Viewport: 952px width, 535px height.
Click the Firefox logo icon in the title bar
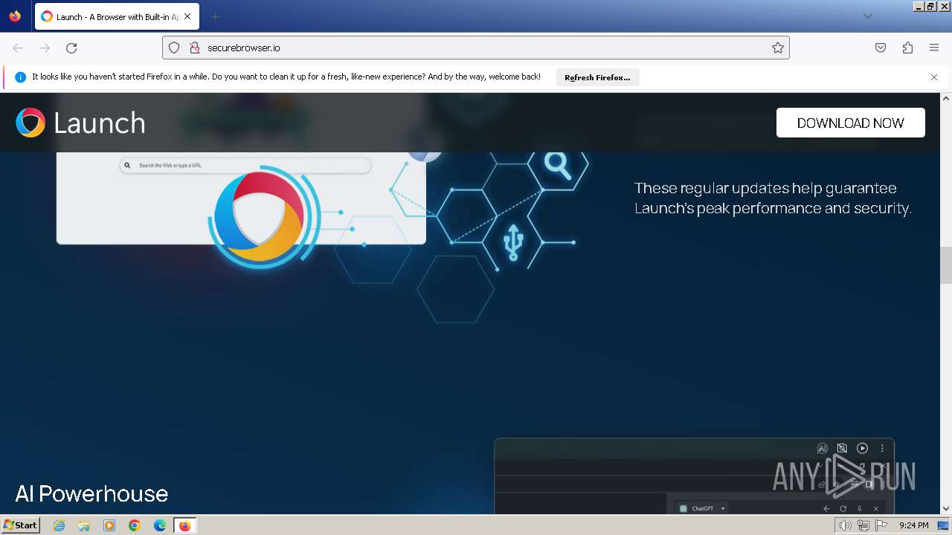point(15,16)
